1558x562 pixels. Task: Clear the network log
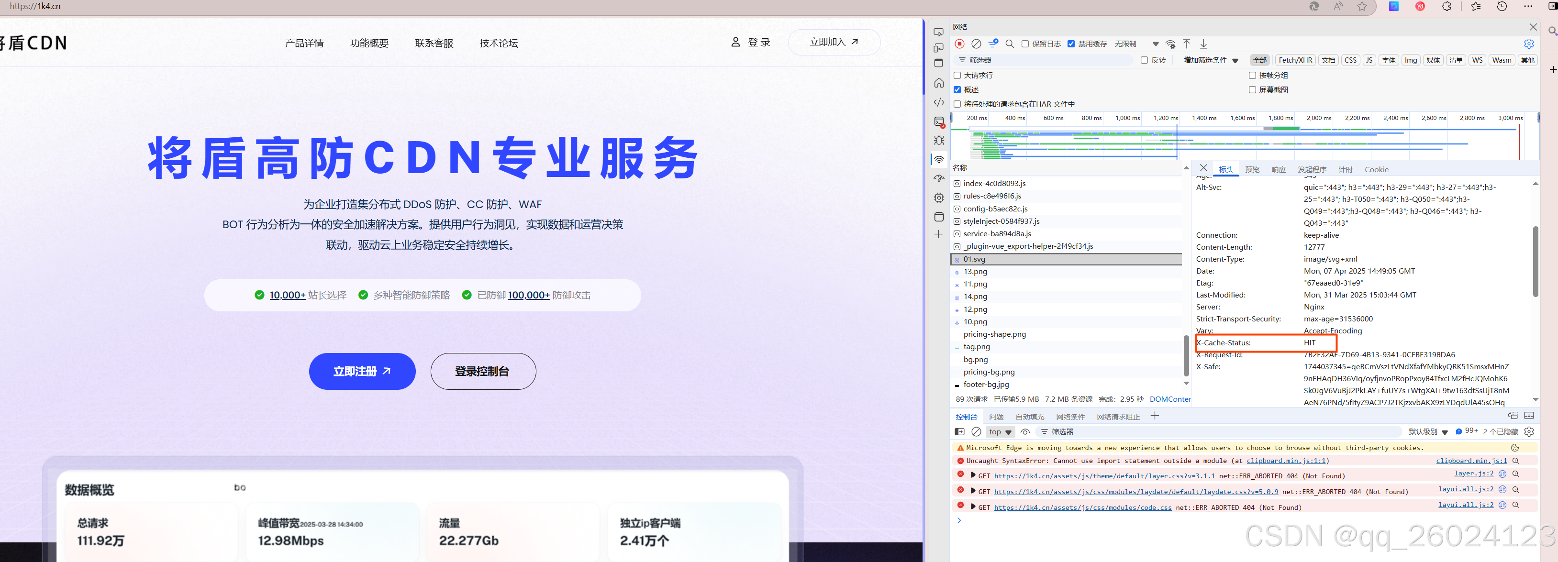click(976, 44)
